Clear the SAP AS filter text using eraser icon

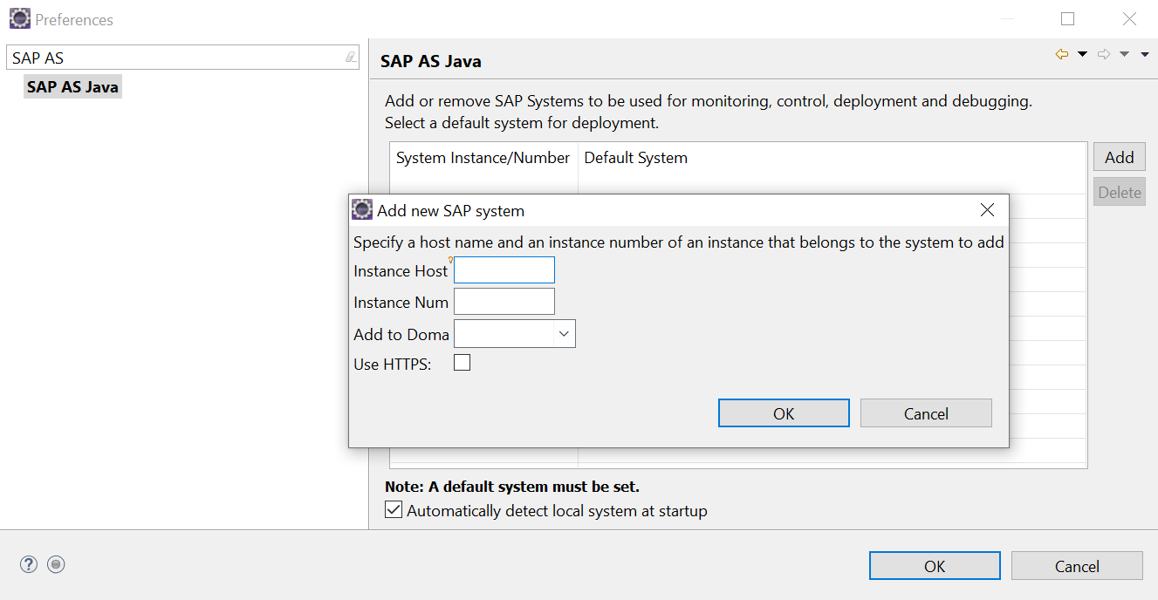(351, 58)
